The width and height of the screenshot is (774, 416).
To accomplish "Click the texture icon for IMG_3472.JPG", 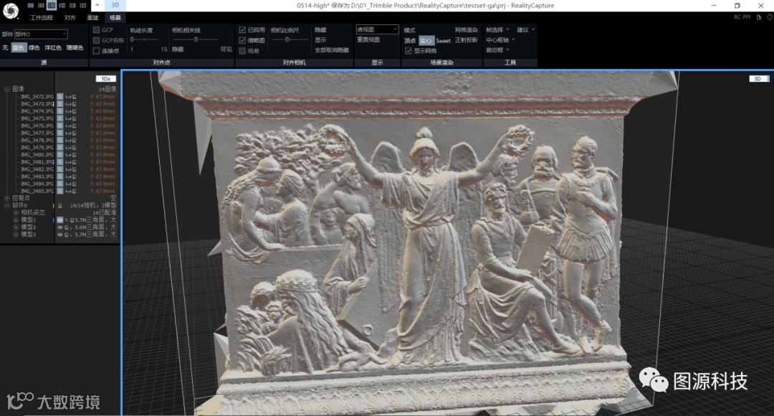I will pyautogui.click(x=59, y=96).
